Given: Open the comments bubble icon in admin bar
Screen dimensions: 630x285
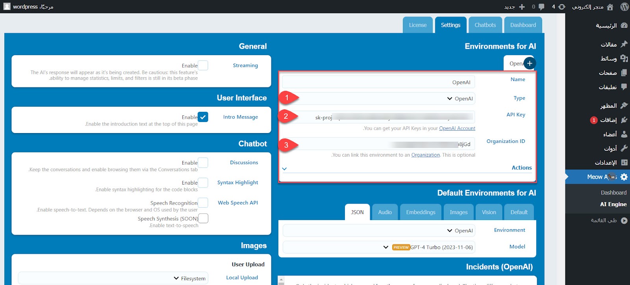Looking at the screenshot, I should click(x=541, y=7).
